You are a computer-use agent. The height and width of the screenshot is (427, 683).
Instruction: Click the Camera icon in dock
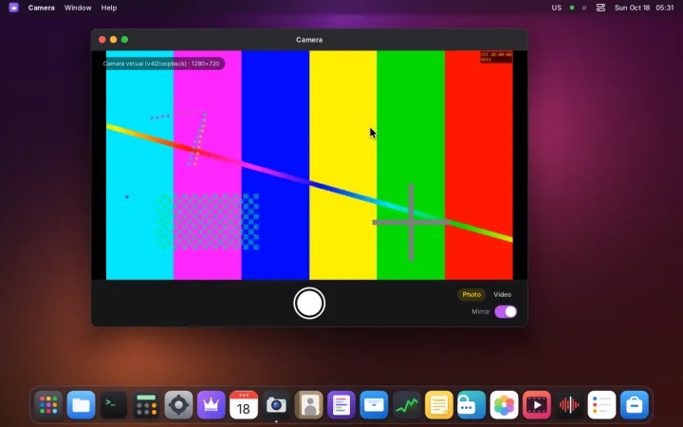(276, 405)
